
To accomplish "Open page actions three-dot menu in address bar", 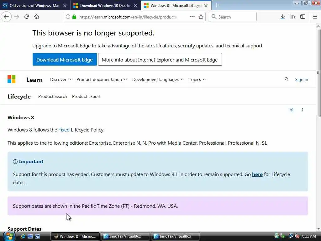I will click(x=192, y=17).
